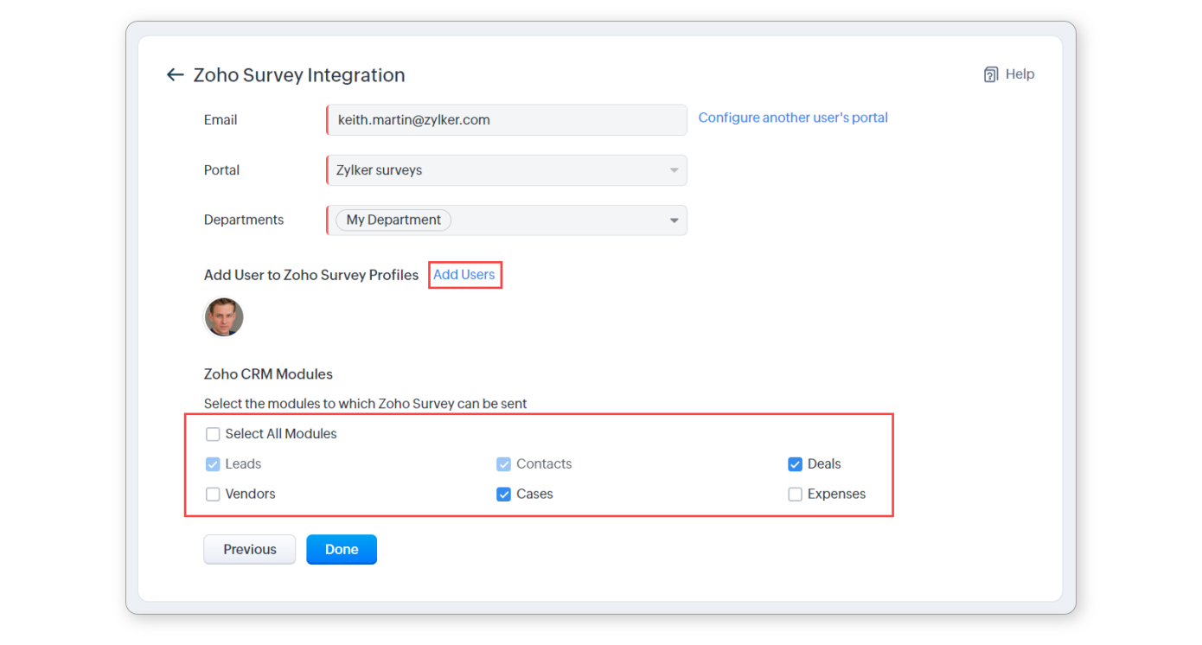Click the Zoho Survey Integration page title
The width and height of the screenshot is (1202, 645).
coord(299,75)
